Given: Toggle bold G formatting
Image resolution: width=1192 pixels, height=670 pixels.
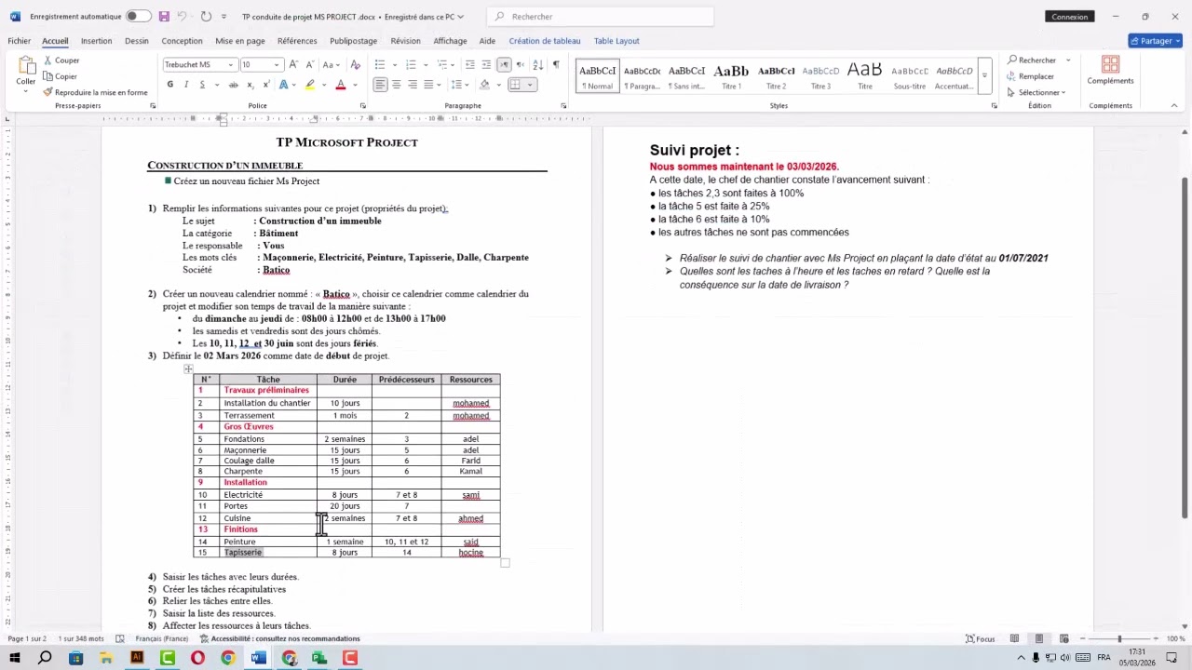Looking at the screenshot, I should point(169,85).
